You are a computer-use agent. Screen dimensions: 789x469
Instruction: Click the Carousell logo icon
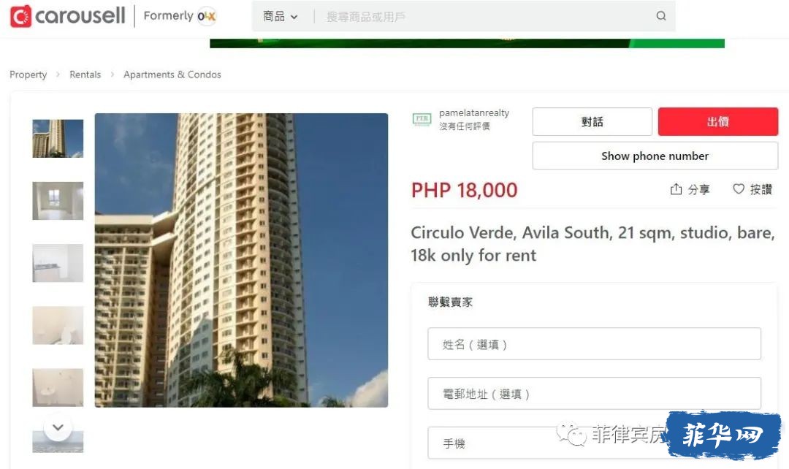pyautogui.click(x=20, y=16)
